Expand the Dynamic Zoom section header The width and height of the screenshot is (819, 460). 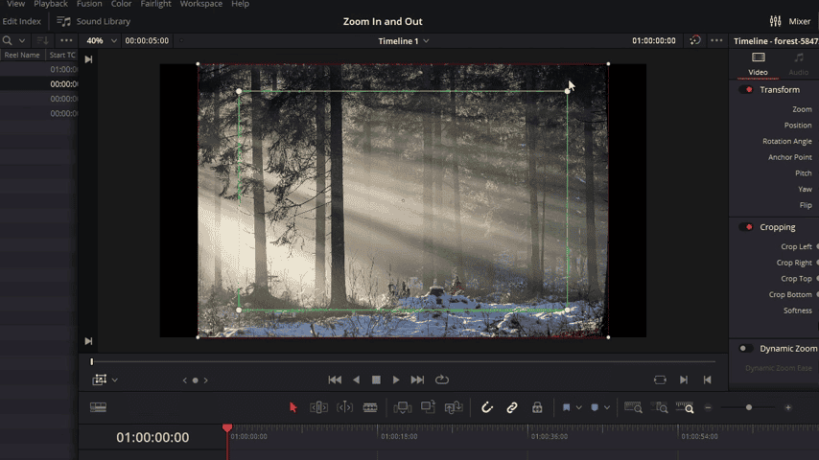coord(788,348)
